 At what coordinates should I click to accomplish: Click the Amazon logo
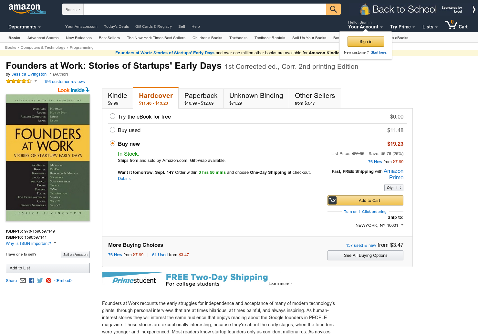point(24,8)
